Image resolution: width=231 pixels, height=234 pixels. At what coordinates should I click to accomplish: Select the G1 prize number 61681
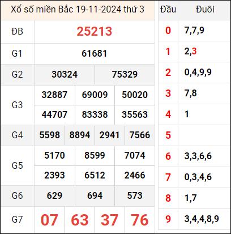coord(95,53)
